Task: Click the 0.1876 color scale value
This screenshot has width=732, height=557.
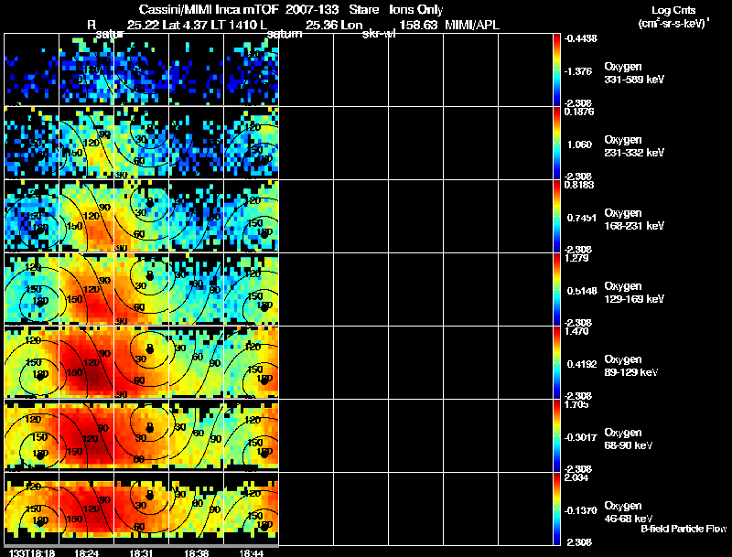Action: pos(579,112)
